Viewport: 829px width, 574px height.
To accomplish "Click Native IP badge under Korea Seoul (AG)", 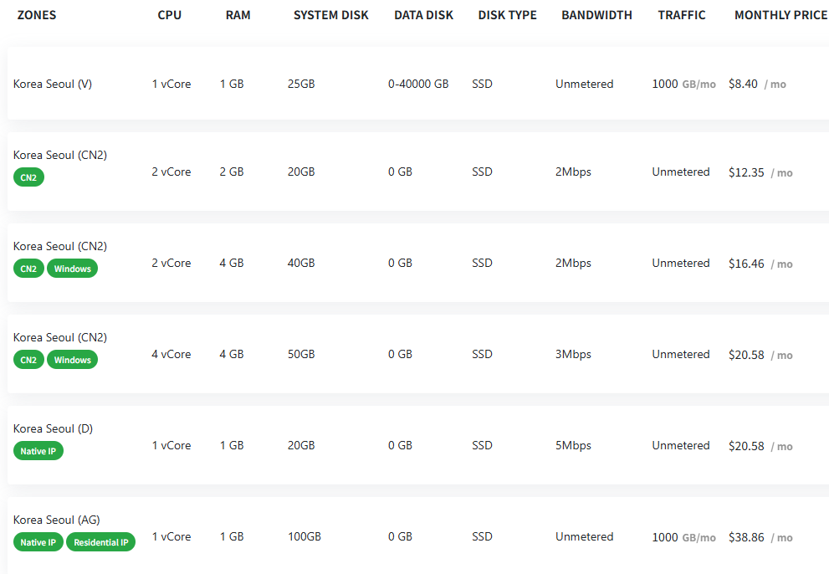I will click(x=38, y=542).
